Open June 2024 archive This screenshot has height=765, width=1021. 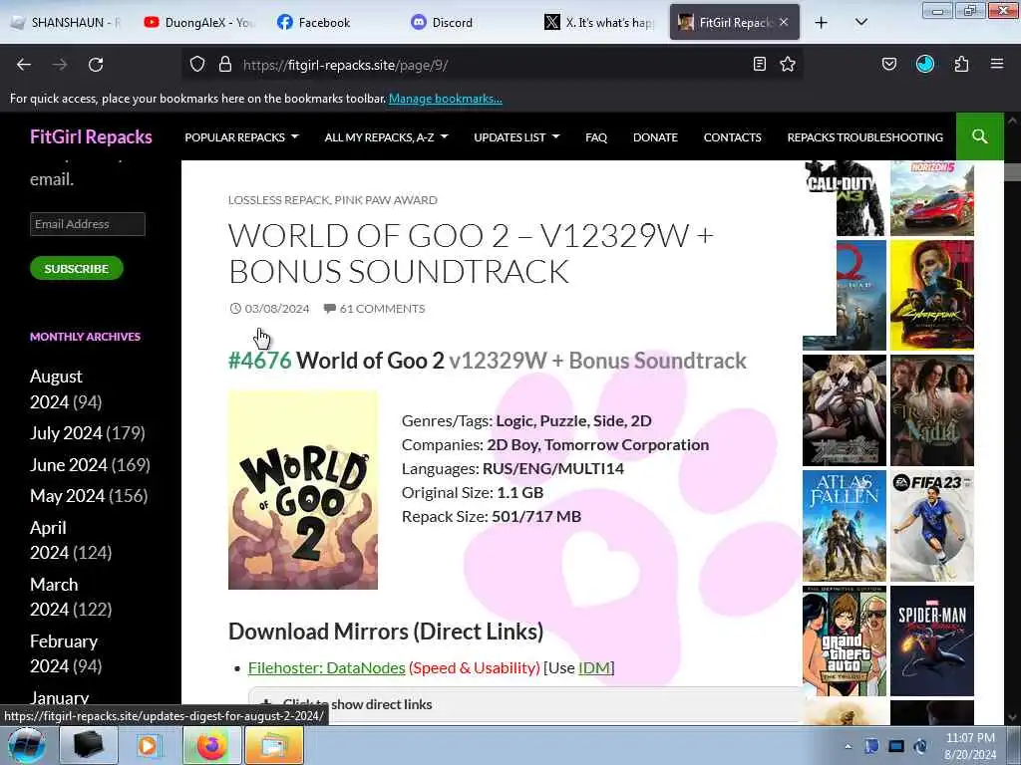[69, 464]
